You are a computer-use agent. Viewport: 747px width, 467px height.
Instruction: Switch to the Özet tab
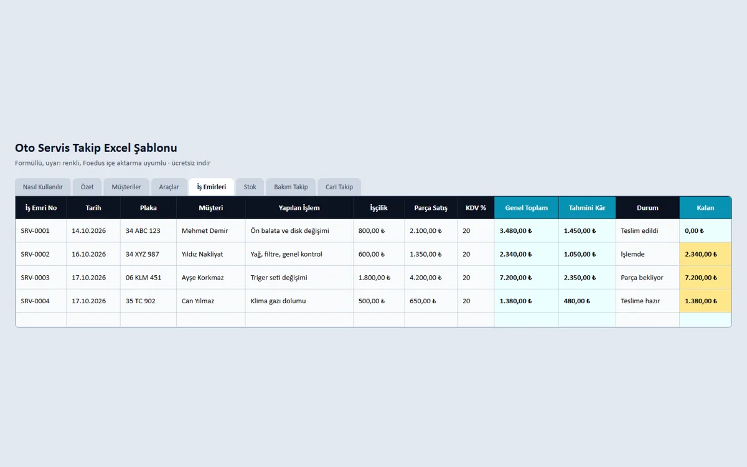pos(87,187)
